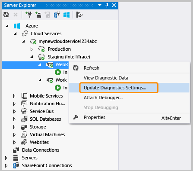Select mynewcloudservice1234abc tree label

click(x=68, y=41)
